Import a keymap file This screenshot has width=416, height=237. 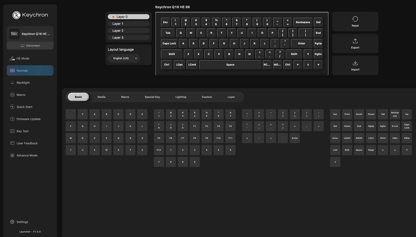355,65
